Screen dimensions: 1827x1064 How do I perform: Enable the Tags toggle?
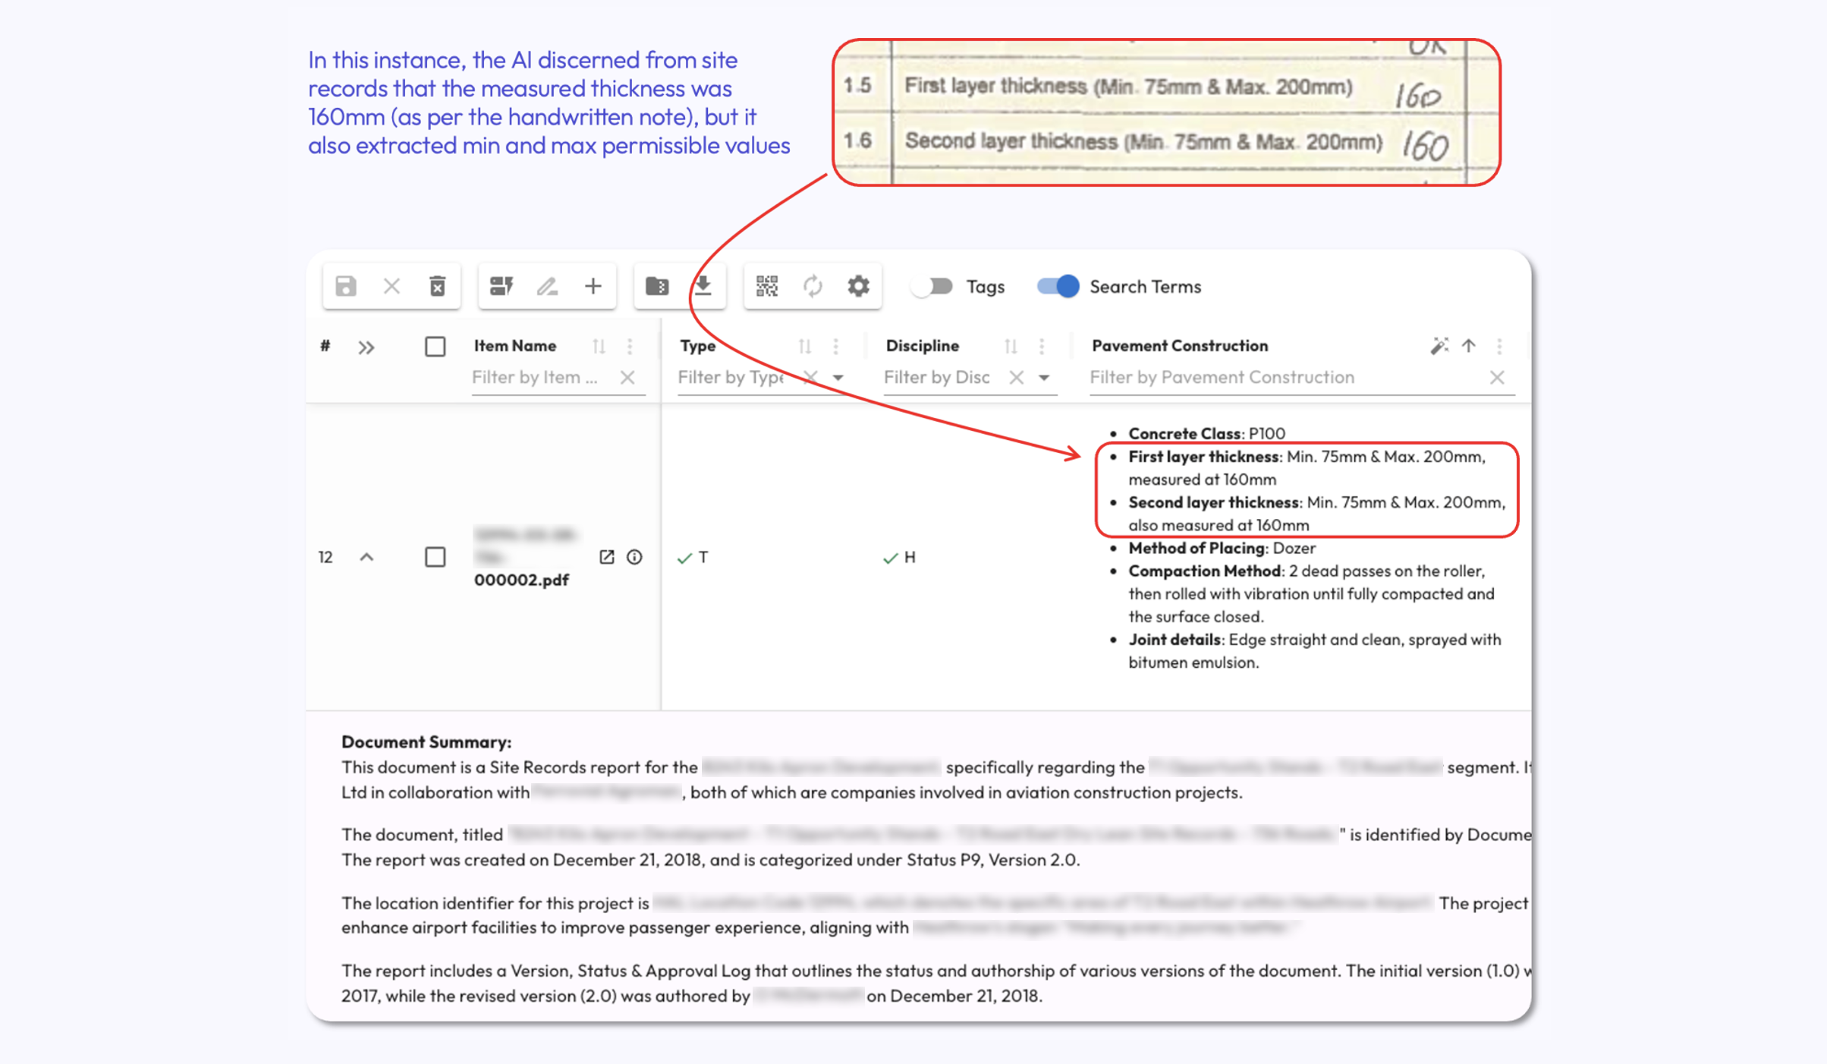[932, 286]
